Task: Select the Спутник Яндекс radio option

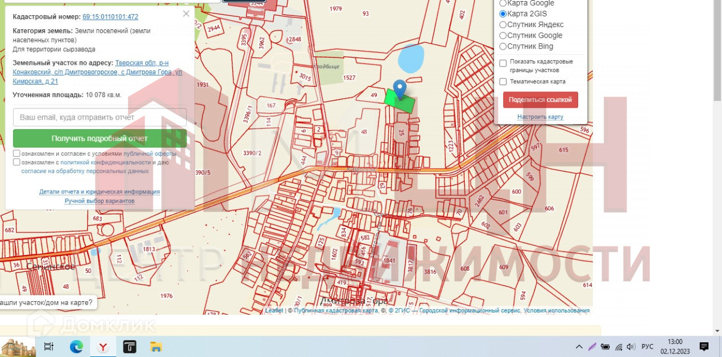Action: [x=503, y=24]
